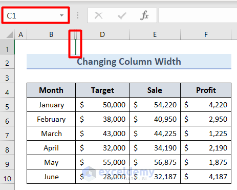The image size is (237, 190).
Task: Select the April cell
Action: (51, 148)
